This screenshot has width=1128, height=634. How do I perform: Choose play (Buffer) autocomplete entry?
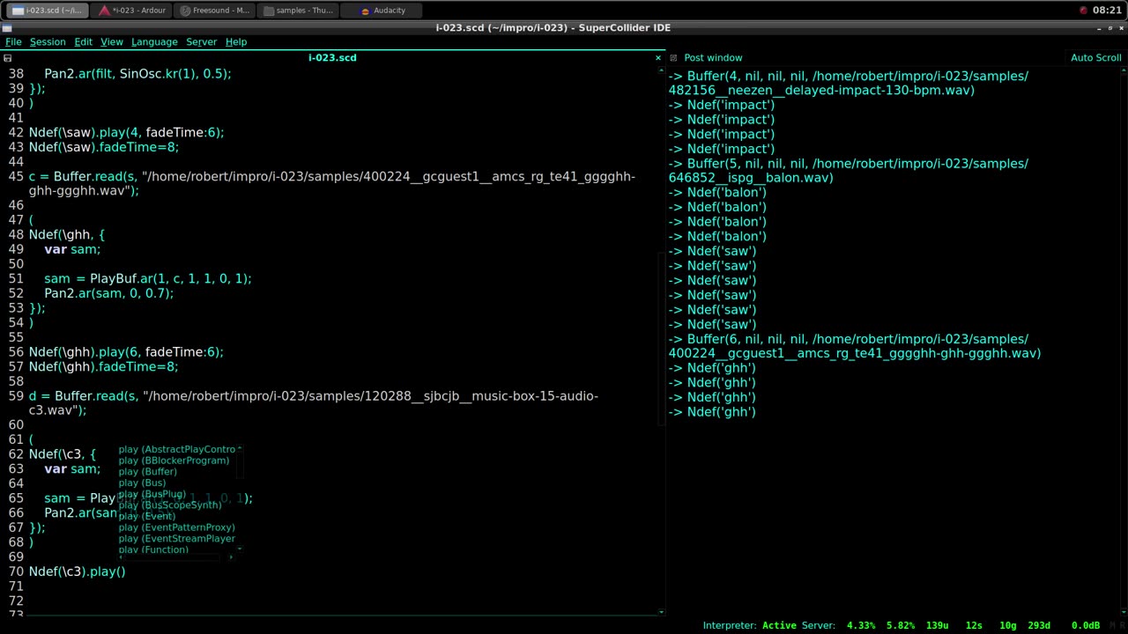pyautogui.click(x=147, y=472)
